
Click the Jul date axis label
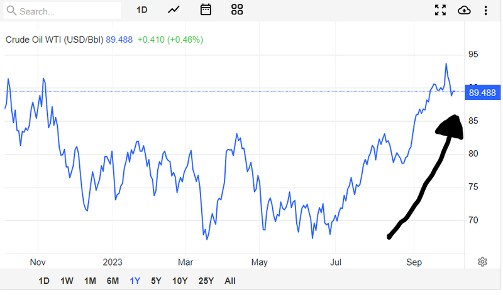(336, 262)
